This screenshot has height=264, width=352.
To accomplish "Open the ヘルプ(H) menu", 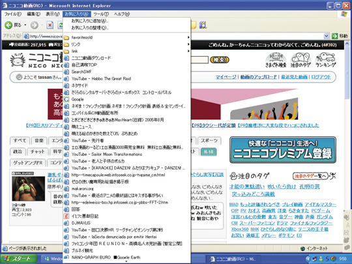I will (x=122, y=14).
